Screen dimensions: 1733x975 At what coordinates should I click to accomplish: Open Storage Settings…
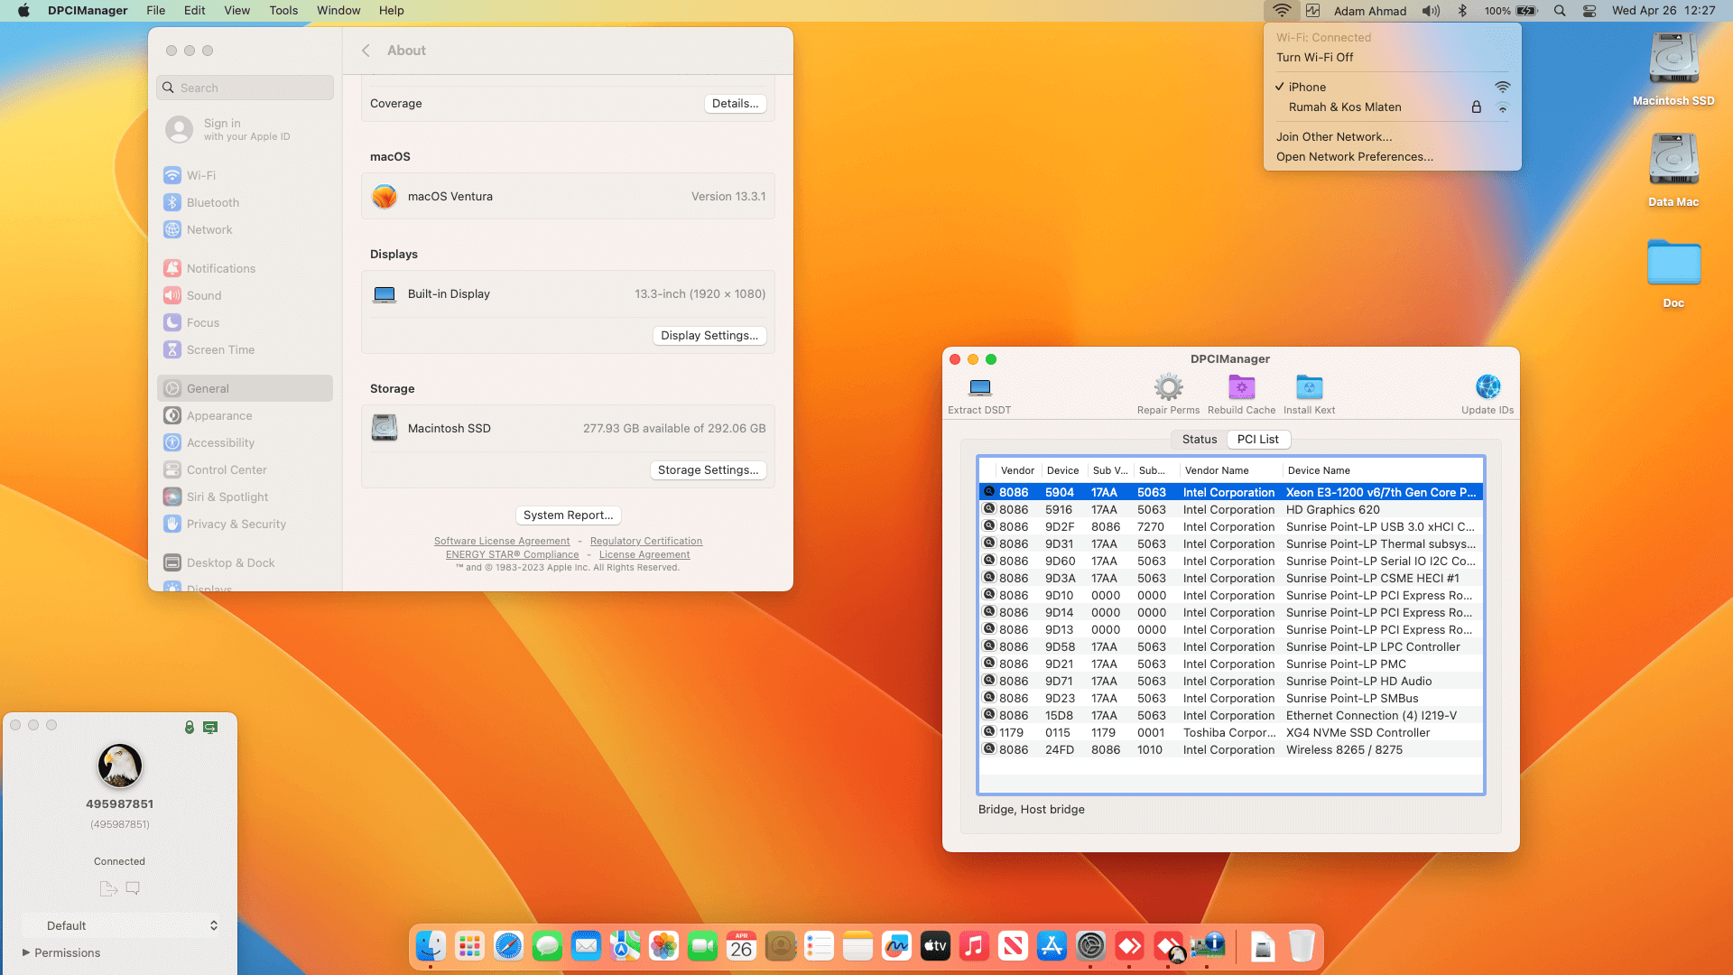tap(708, 470)
